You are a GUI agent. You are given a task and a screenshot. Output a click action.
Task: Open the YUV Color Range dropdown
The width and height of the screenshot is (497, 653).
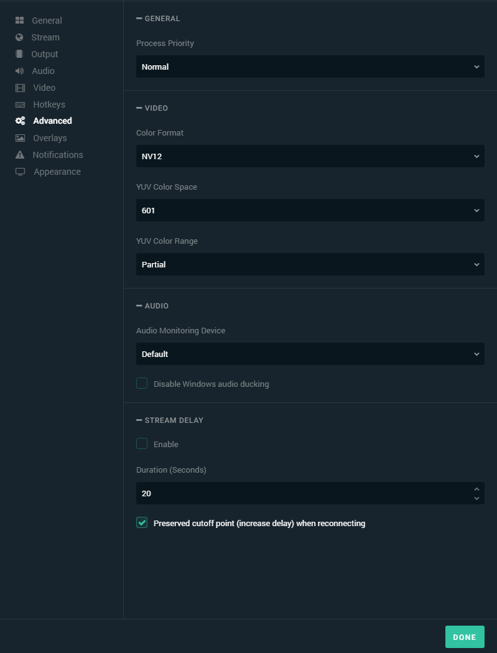tap(310, 264)
